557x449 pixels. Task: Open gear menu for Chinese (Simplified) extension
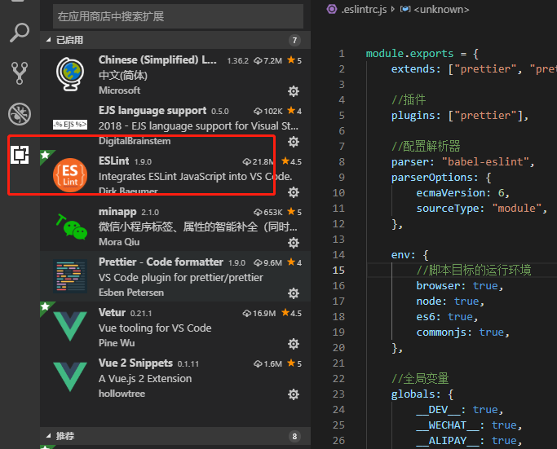294,91
